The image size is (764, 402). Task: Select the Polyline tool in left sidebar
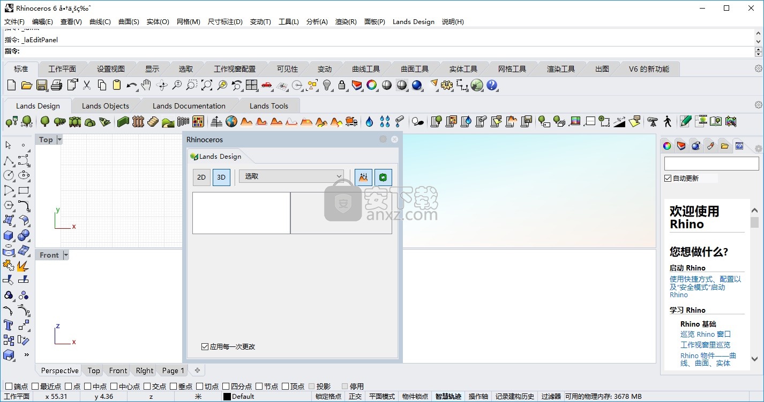click(9, 160)
